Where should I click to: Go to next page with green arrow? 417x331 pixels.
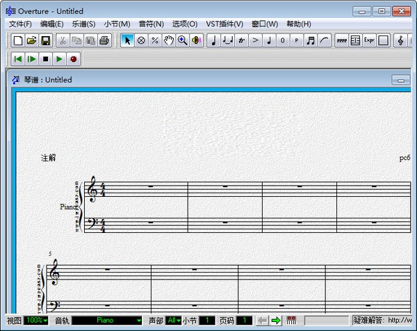click(x=276, y=321)
